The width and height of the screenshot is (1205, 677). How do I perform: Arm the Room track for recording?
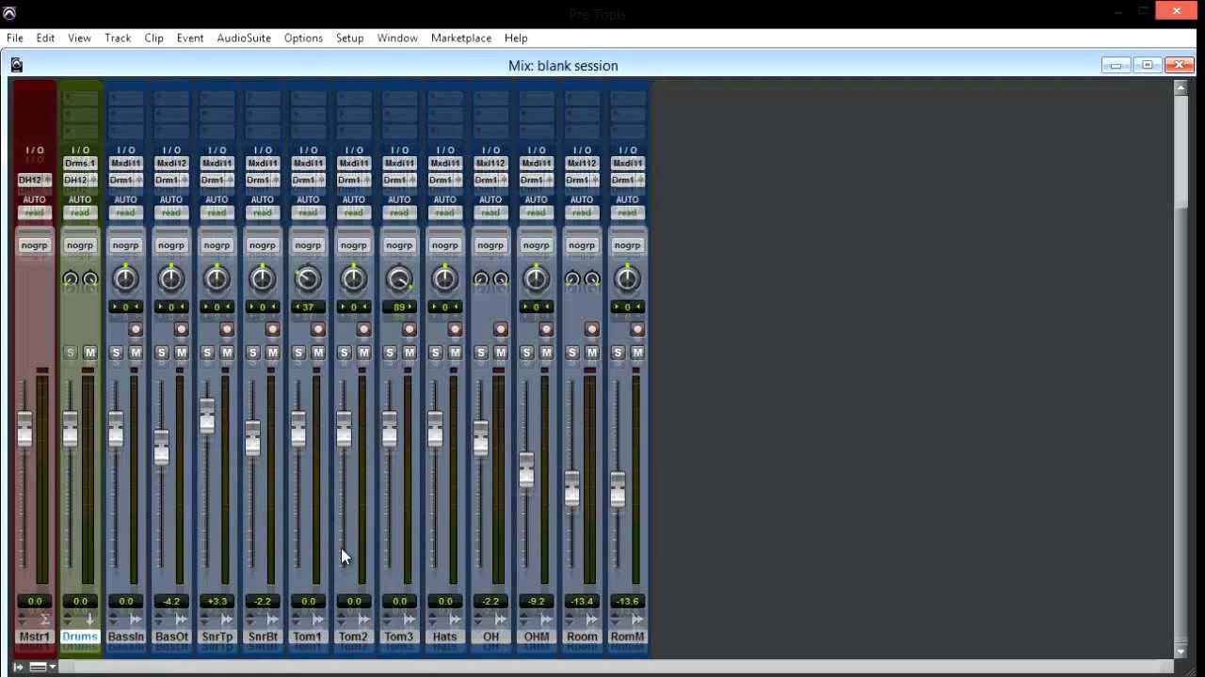coord(592,329)
